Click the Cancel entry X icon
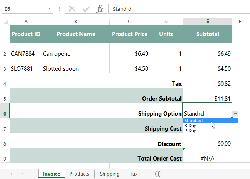 (72, 9)
